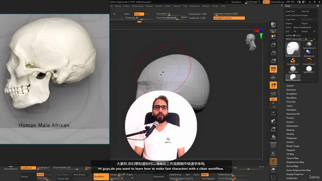Click the Lightbox Tools button
Screen dimensions: 322x181
[293, 35]
